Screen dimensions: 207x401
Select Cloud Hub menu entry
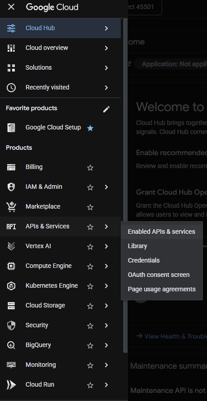coord(60,28)
